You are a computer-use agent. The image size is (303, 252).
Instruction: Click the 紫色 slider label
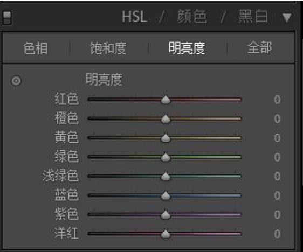pyautogui.click(x=67, y=214)
